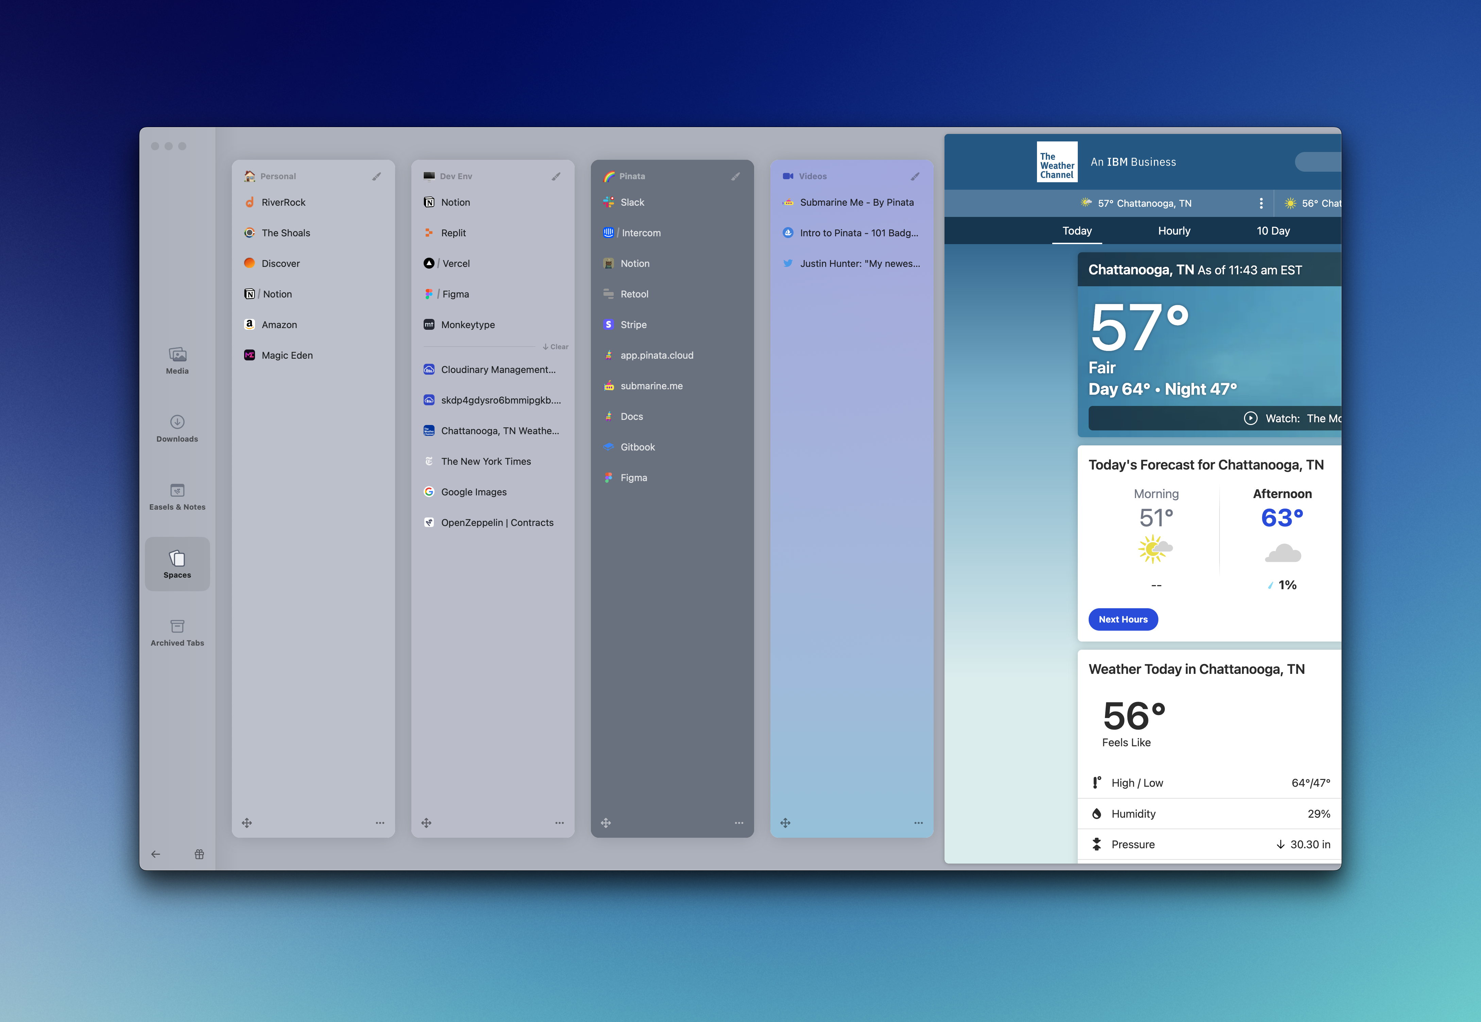Open the Stripe tab in Pinata space

click(672, 325)
